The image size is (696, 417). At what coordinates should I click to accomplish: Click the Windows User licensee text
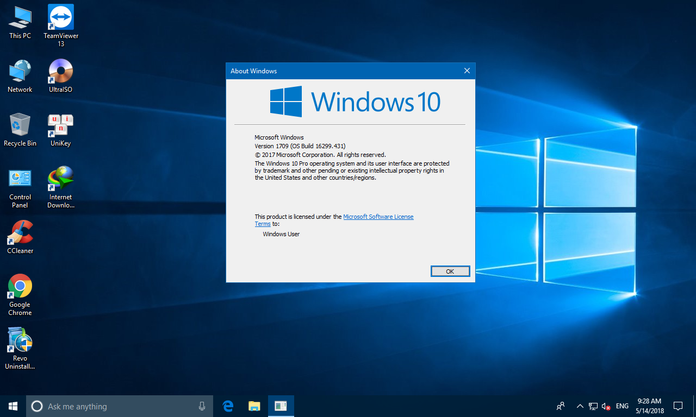pyautogui.click(x=281, y=234)
